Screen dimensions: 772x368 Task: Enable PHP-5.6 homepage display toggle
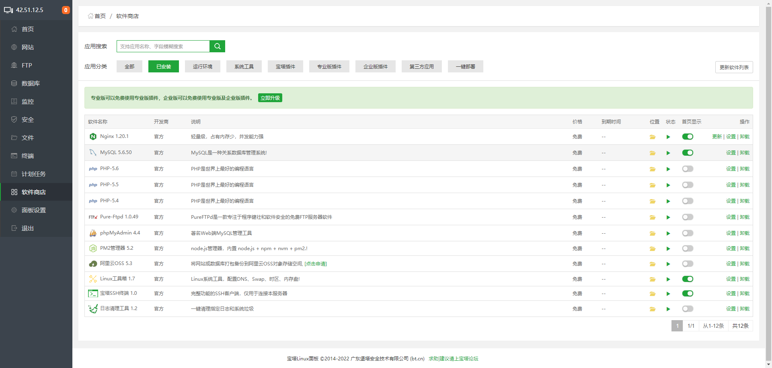point(688,169)
